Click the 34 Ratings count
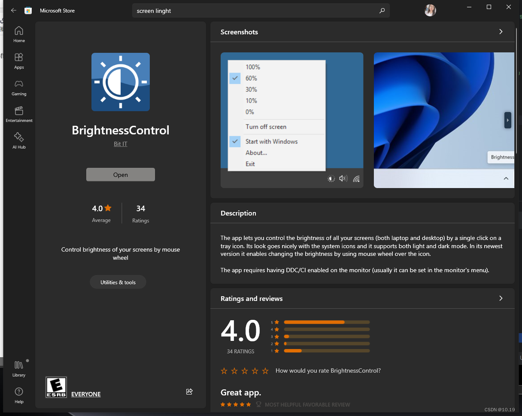Screen dimensions: 522x416 (x=141, y=213)
